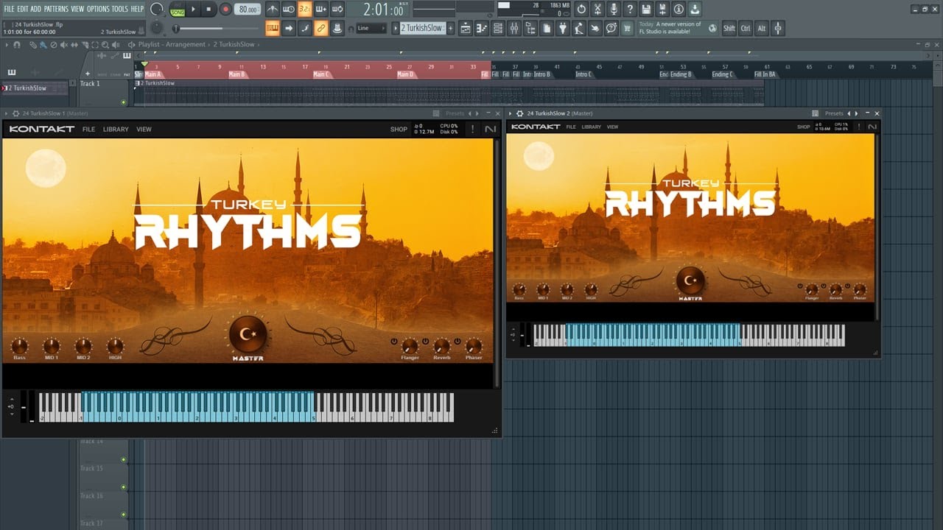Viewport: 943px width, 530px height.
Task: Open the project info icon
Action: point(679,9)
